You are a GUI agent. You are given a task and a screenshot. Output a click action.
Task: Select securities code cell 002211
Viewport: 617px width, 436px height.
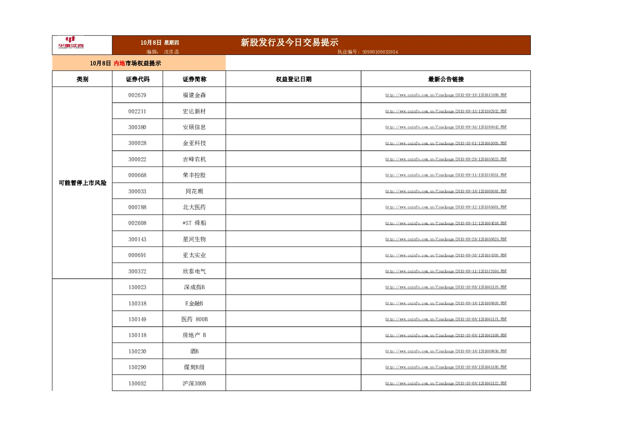(138, 111)
